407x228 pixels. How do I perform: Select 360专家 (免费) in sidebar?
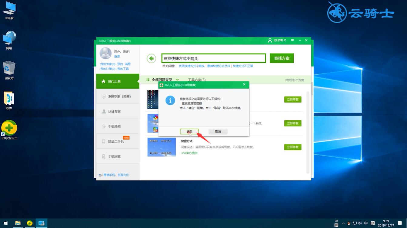click(x=118, y=96)
